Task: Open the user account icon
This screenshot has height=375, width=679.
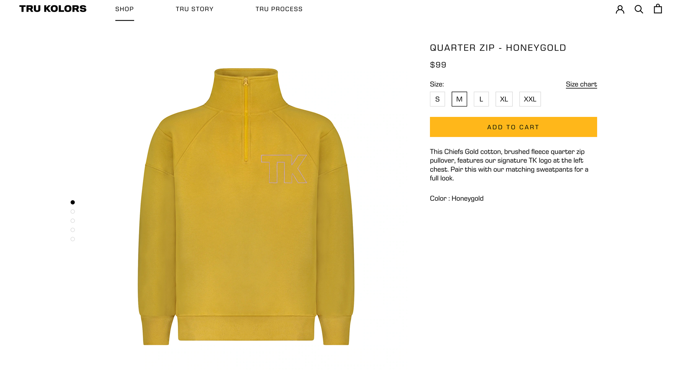Action: tap(620, 9)
